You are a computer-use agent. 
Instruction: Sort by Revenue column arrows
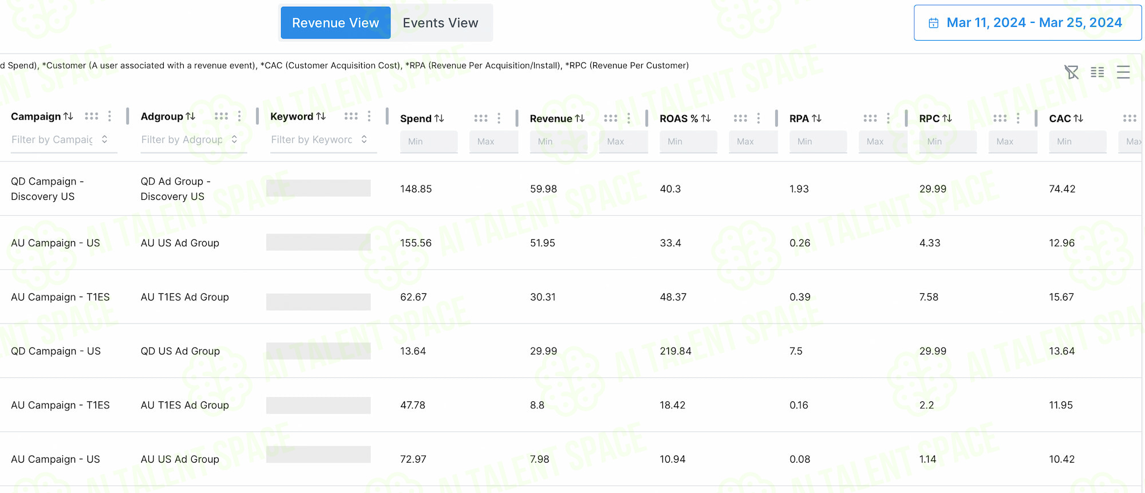coord(580,118)
